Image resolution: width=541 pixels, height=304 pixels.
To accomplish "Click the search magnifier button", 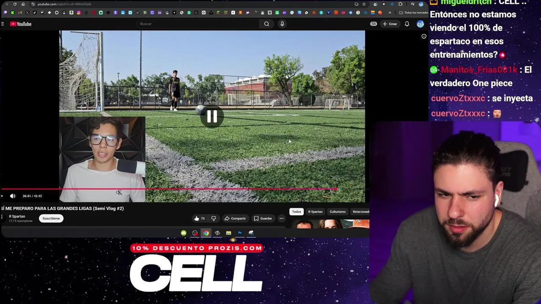I will point(267,24).
